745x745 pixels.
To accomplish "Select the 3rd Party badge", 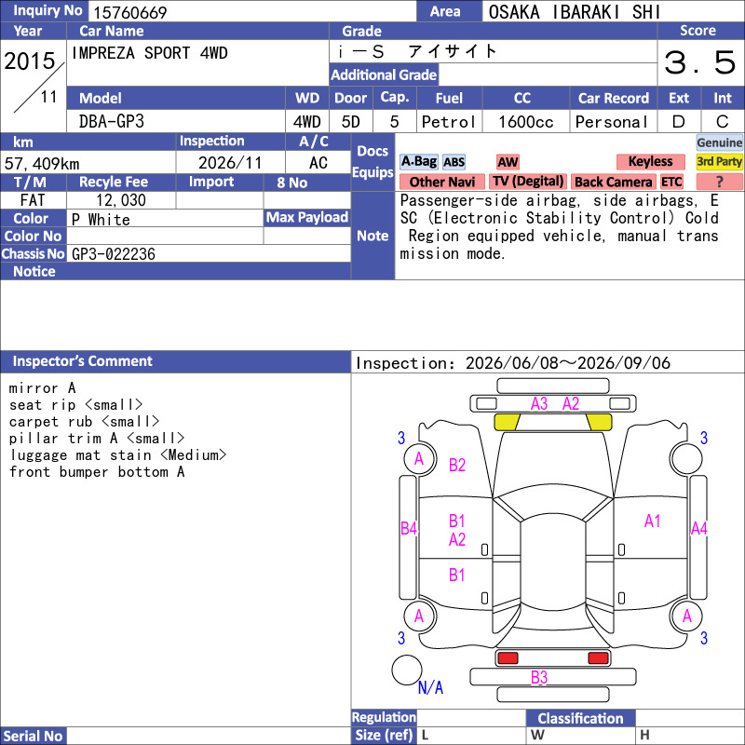I will coord(719,161).
